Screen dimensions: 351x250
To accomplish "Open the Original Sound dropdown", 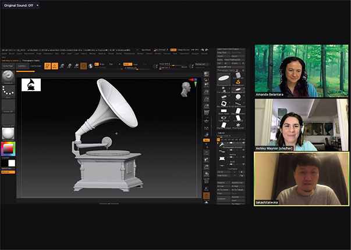I will tap(22, 5).
